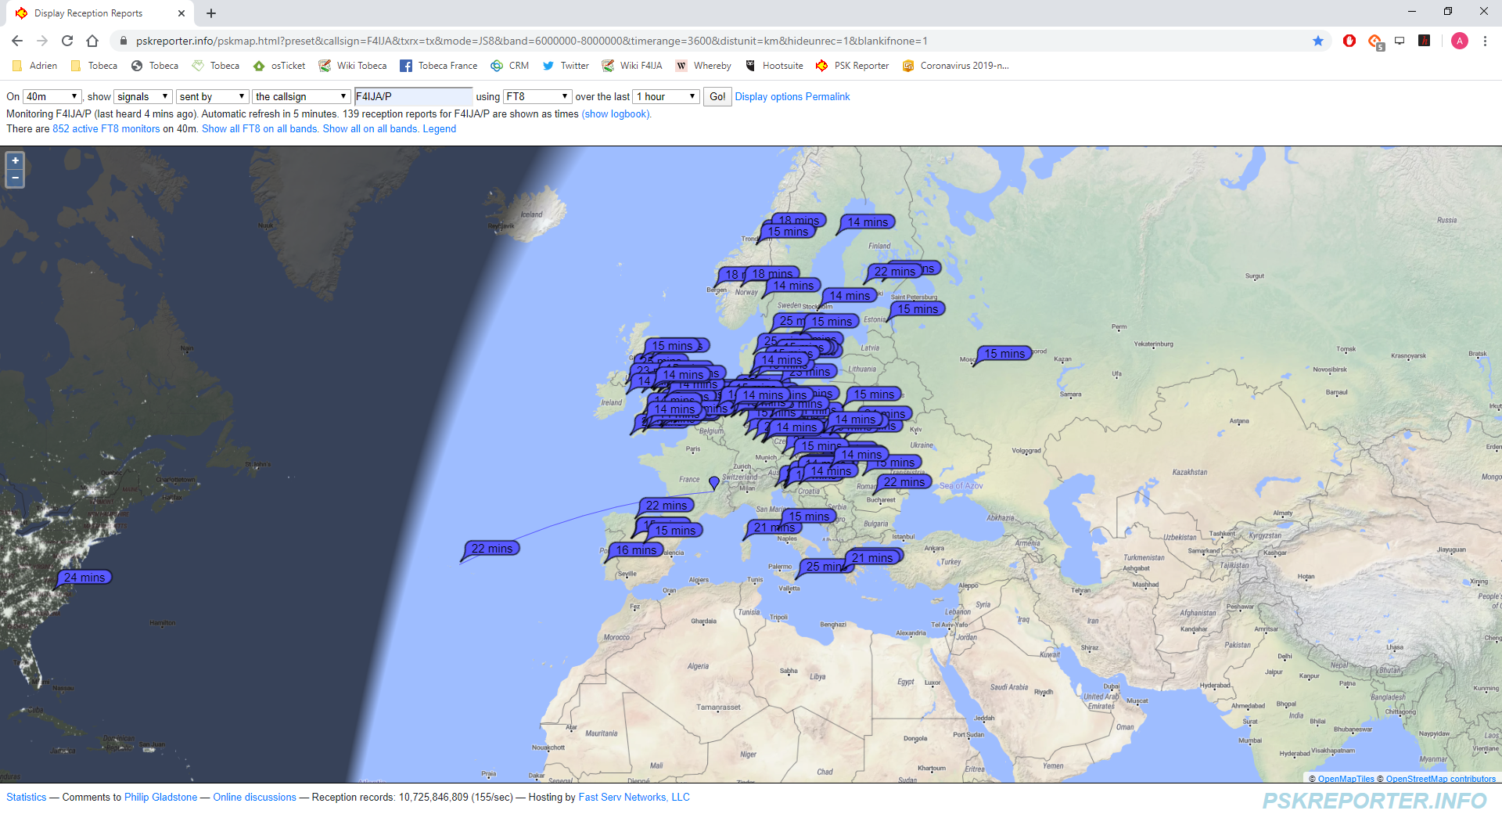Screen dimensions: 1502x814
Task: Go to browser home page
Action: tap(92, 41)
